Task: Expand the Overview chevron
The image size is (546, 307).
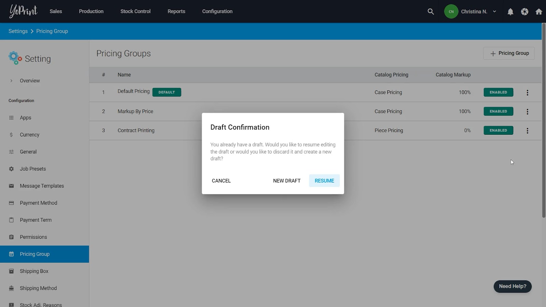Action: 11,81
